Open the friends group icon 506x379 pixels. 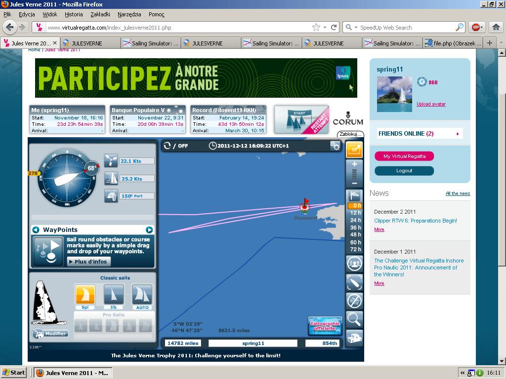[354, 264]
